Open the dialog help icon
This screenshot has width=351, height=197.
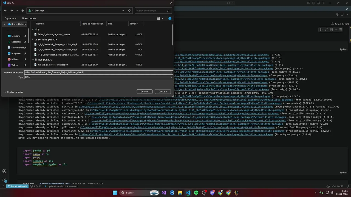(x=170, y=18)
